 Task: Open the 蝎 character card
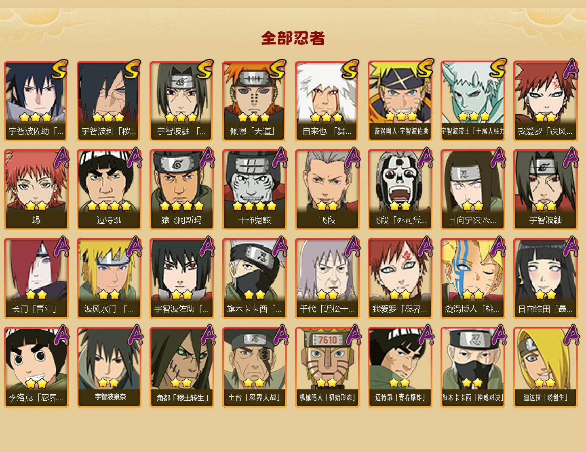point(36,190)
